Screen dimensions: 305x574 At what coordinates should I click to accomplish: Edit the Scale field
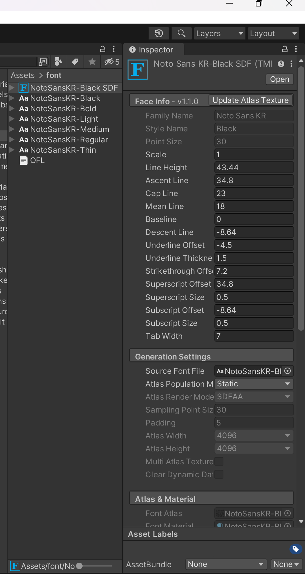coord(254,154)
